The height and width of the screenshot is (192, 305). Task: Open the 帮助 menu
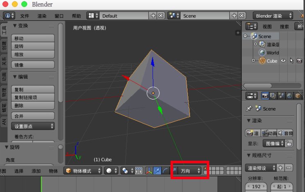(76, 16)
